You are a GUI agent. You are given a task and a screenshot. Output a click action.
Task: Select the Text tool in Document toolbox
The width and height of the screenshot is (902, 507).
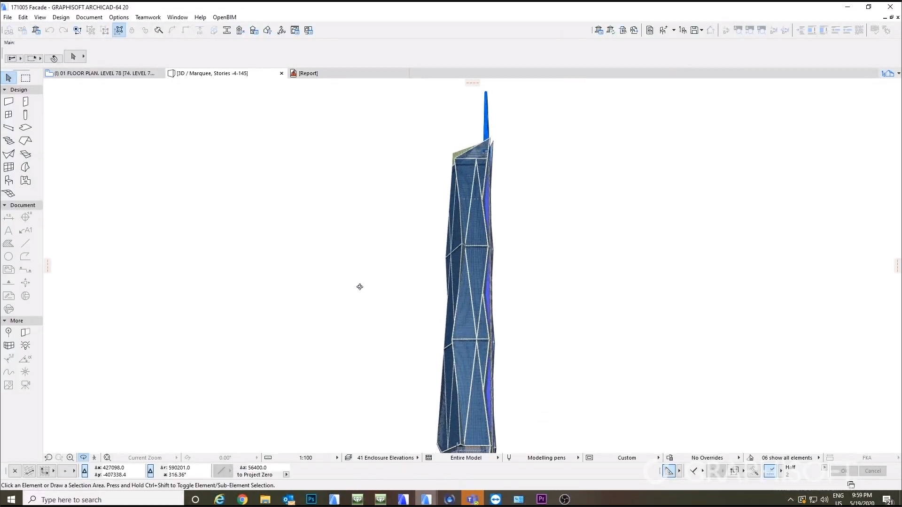[8, 230]
